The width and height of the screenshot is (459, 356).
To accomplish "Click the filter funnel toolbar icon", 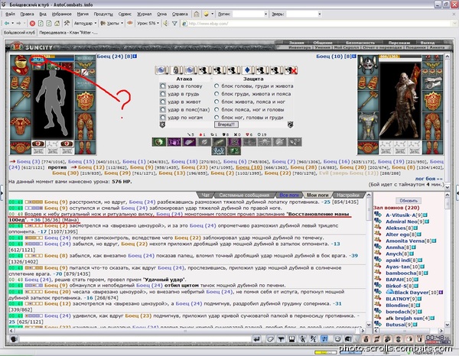I will click(174, 23).
